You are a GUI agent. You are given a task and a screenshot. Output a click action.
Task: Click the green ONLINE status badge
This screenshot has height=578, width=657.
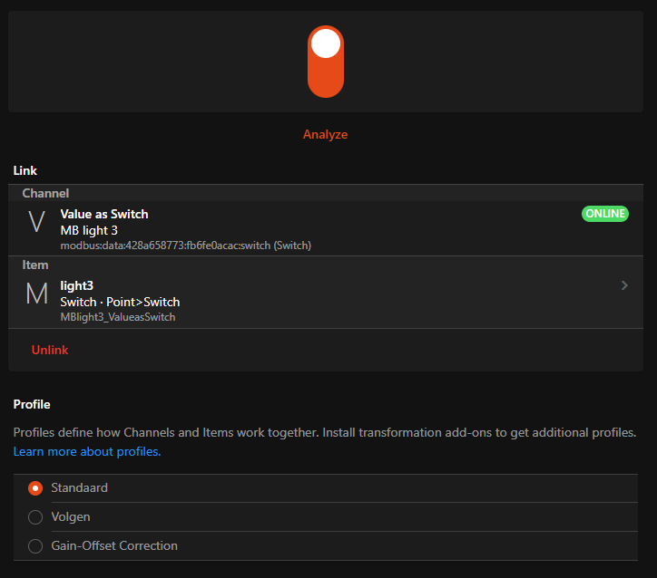click(605, 214)
